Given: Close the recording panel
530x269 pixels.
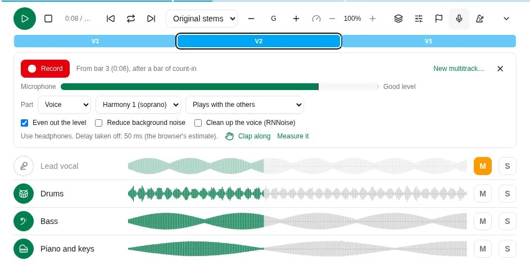Looking at the screenshot, I should click(500, 69).
